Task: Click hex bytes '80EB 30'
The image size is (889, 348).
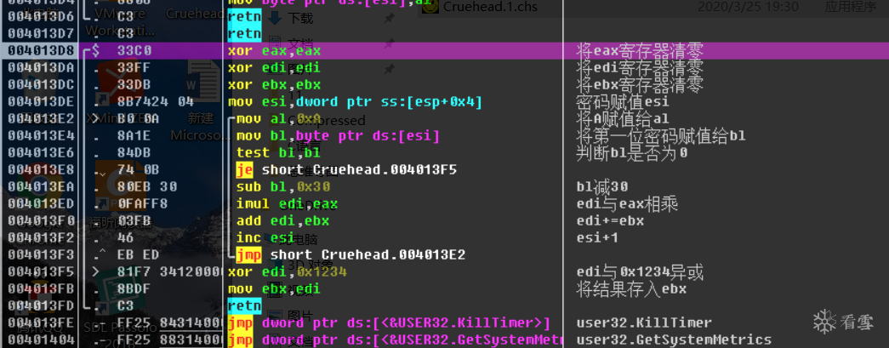Action: click(x=147, y=186)
